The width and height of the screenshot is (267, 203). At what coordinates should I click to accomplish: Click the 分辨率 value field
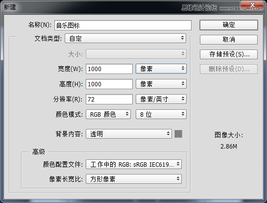[x=109, y=99]
